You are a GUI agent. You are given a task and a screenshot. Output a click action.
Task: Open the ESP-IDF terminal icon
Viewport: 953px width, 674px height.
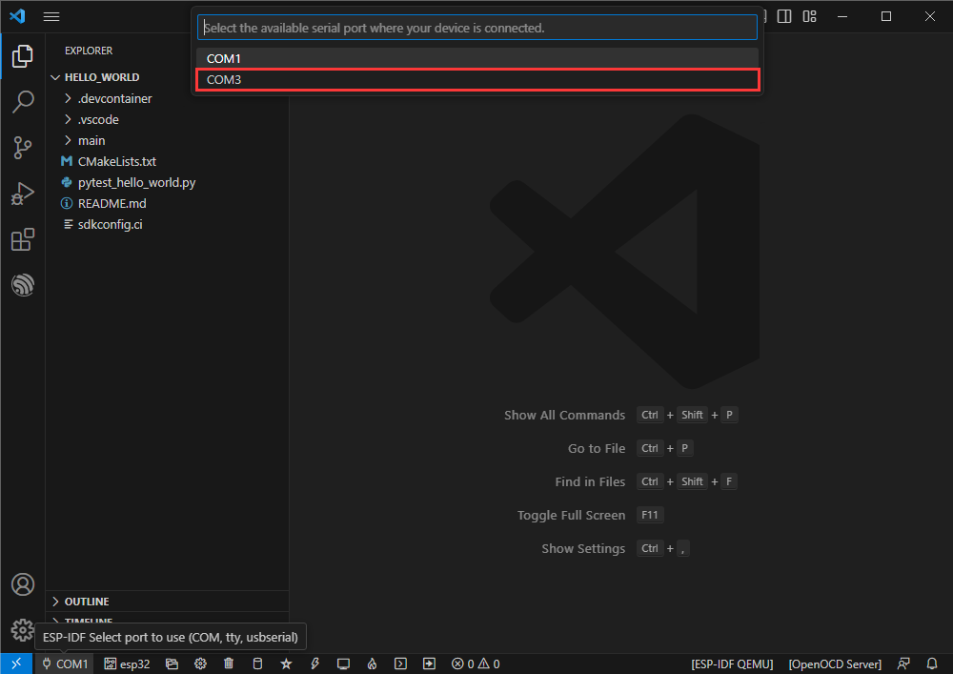point(400,664)
